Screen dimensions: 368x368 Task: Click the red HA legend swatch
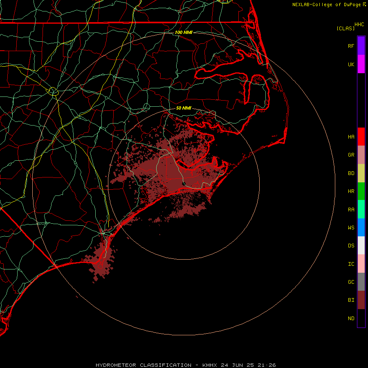(x=361, y=137)
